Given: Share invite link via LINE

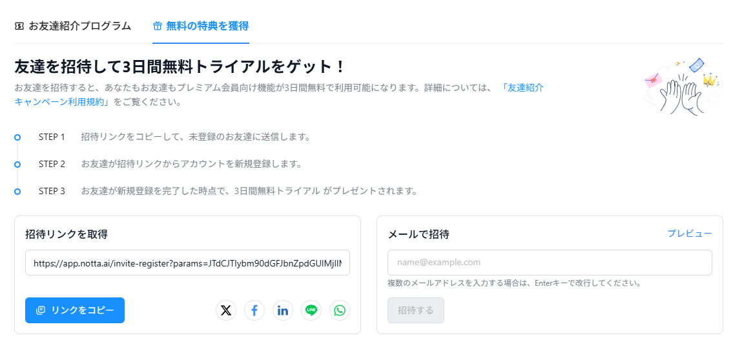Looking at the screenshot, I should (x=311, y=310).
